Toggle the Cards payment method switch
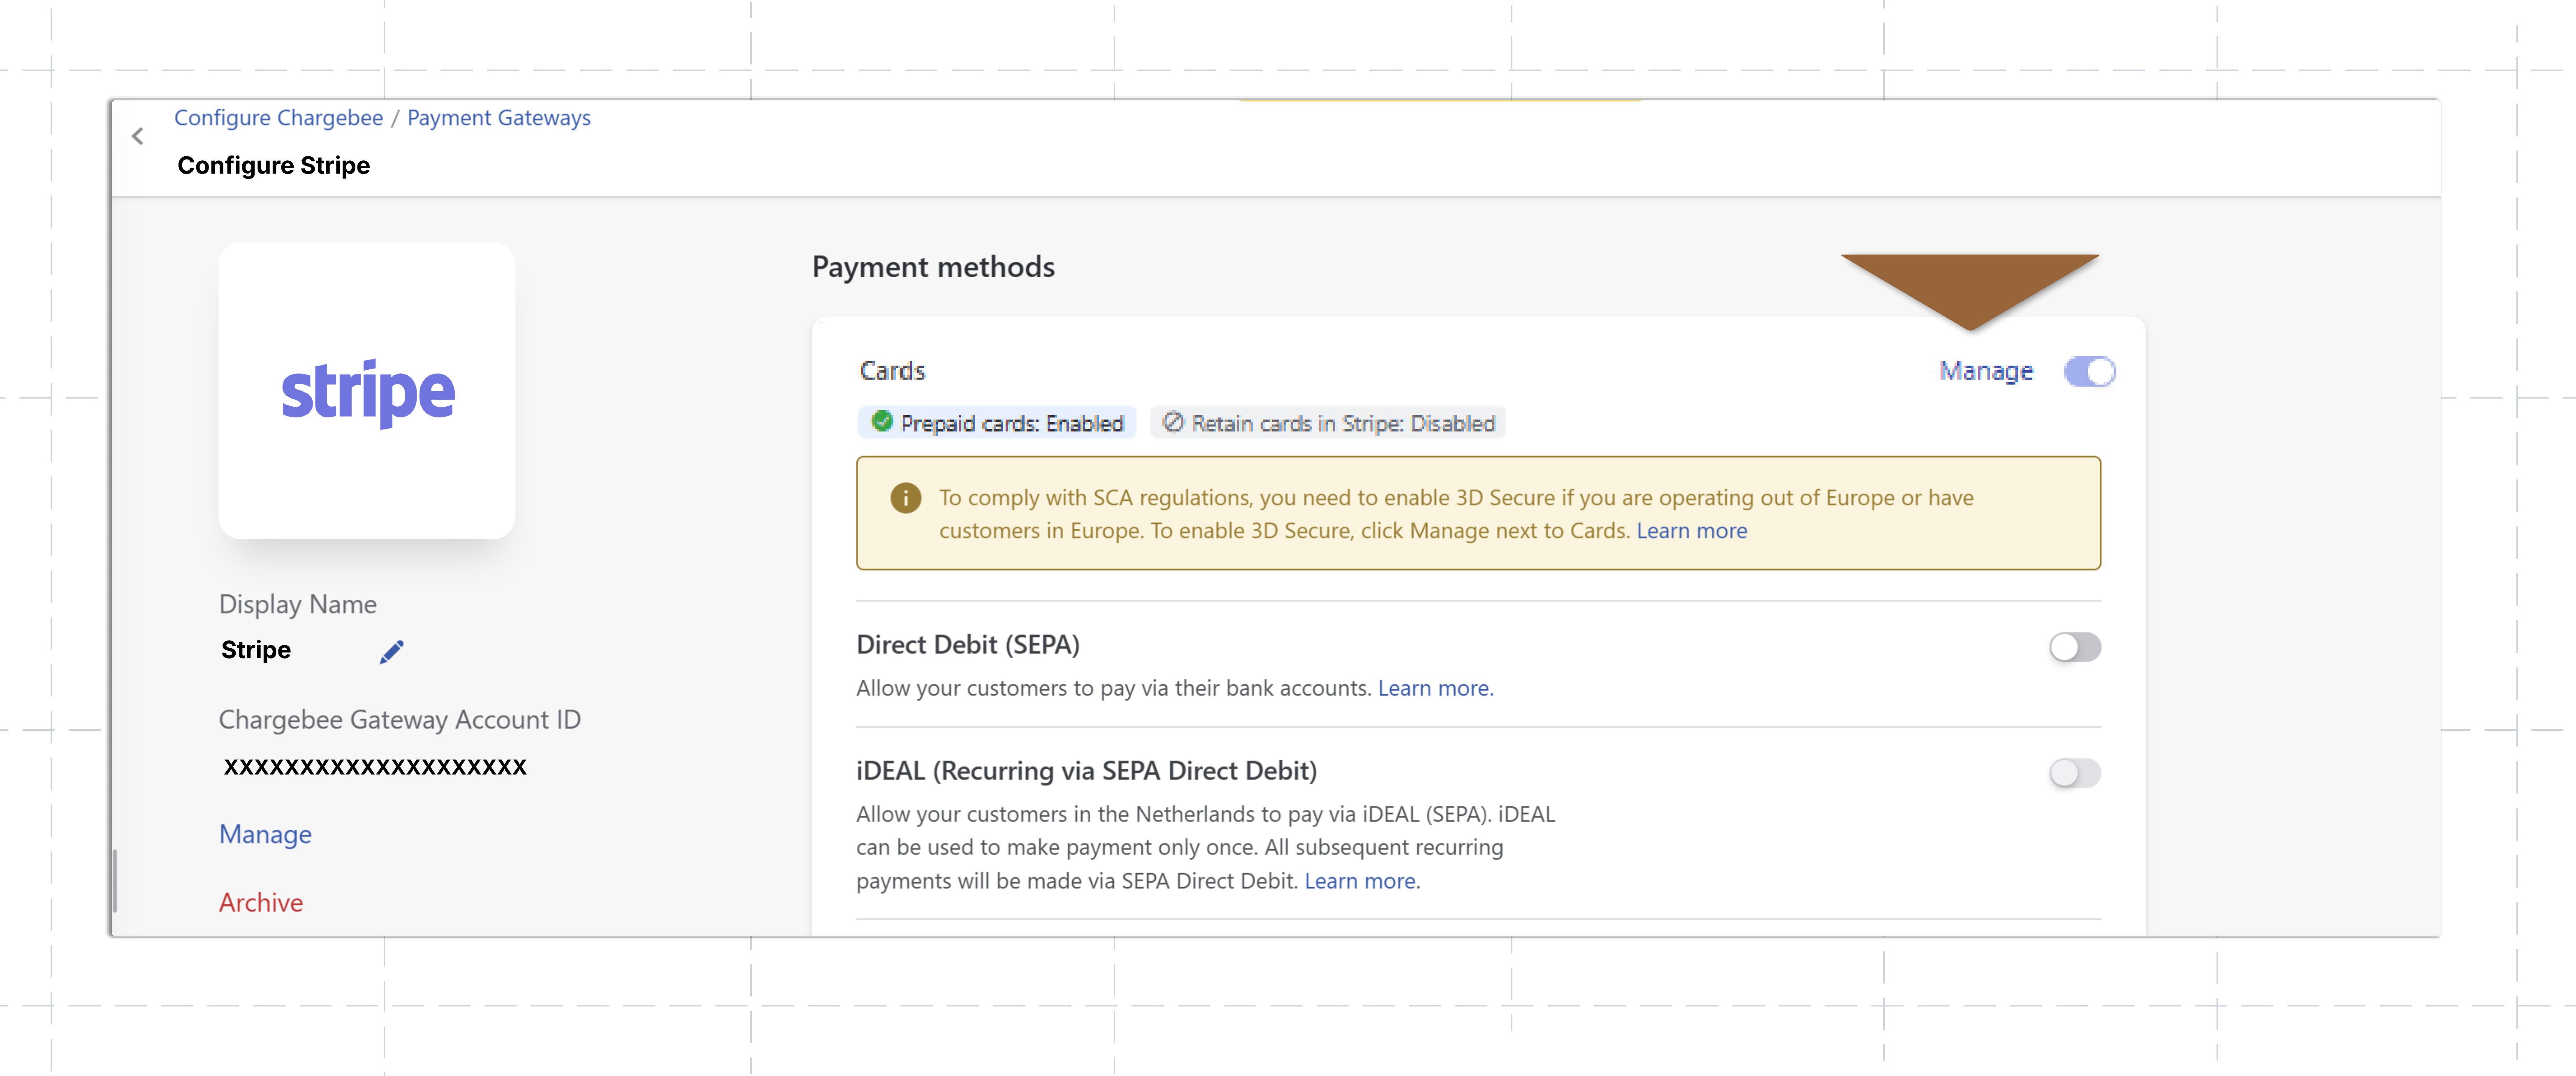The height and width of the screenshot is (1076, 2576). click(x=2089, y=371)
